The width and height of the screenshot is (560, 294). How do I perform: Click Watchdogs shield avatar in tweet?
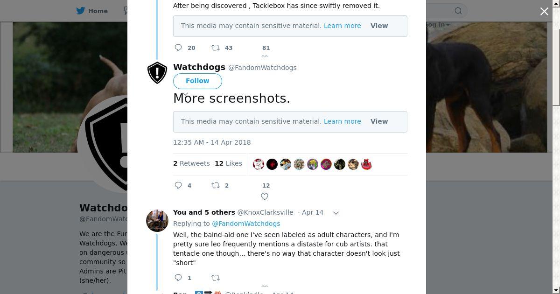click(x=157, y=73)
